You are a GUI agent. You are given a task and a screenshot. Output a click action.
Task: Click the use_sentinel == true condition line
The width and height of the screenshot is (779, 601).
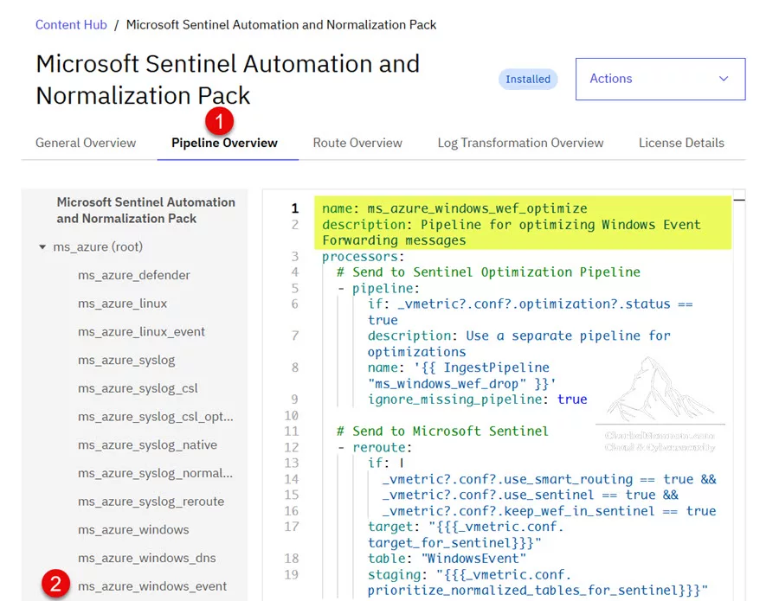[530, 495]
